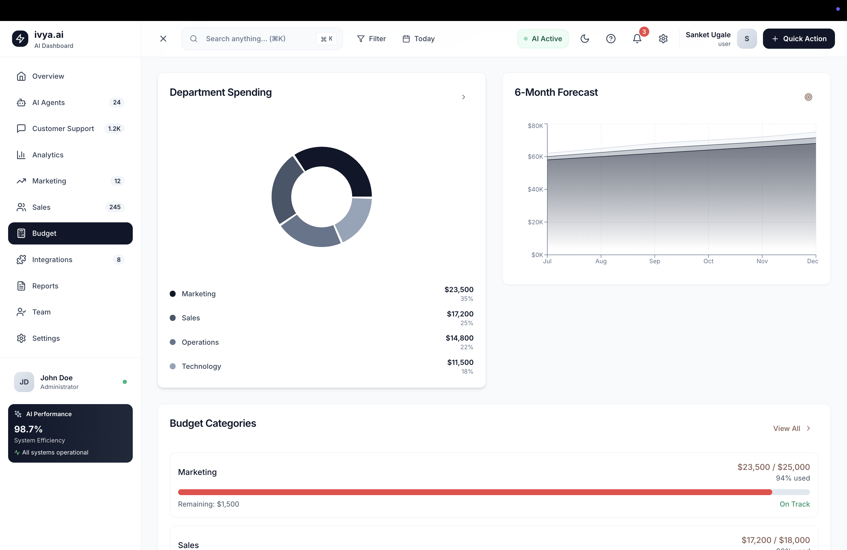The height and width of the screenshot is (550, 847).
Task: Click the S user avatar
Action: pyautogui.click(x=747, y=39)
